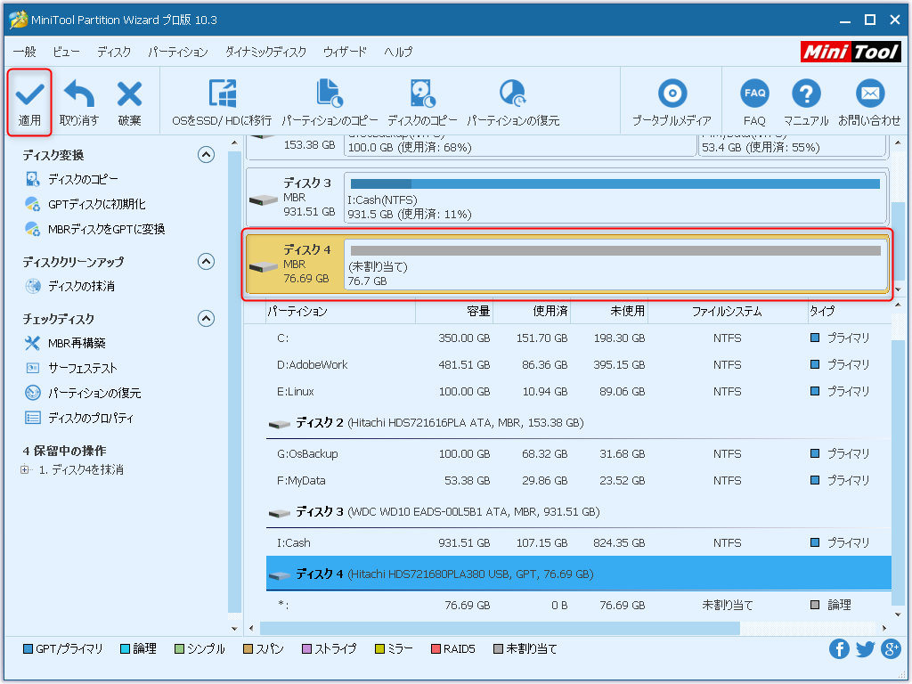Screen dimensions: 912x684
Task: Click the partition list horizontal scrollbar
Action: pyautogui.click(x=499, y=628)
